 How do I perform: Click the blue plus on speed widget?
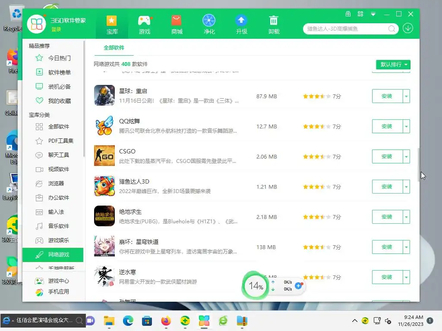pyautogui.click(x=298, y=286)
